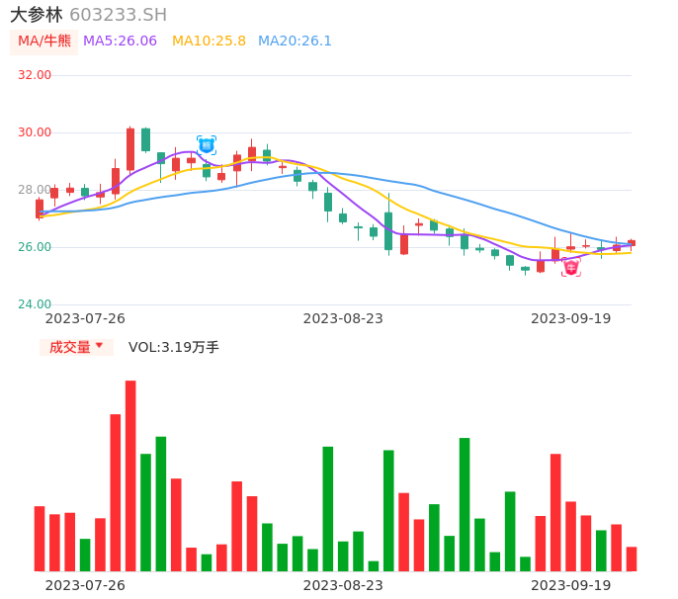The height and width of the screenshot is (599, 678).
Task: Click the tallest red volume bar
Action: pos(130,475)
